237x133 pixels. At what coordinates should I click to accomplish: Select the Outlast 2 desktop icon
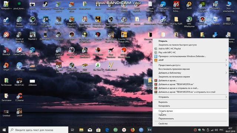32,21
